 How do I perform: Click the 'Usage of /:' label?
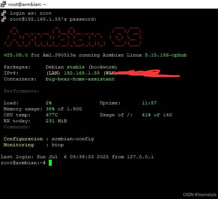116,115
